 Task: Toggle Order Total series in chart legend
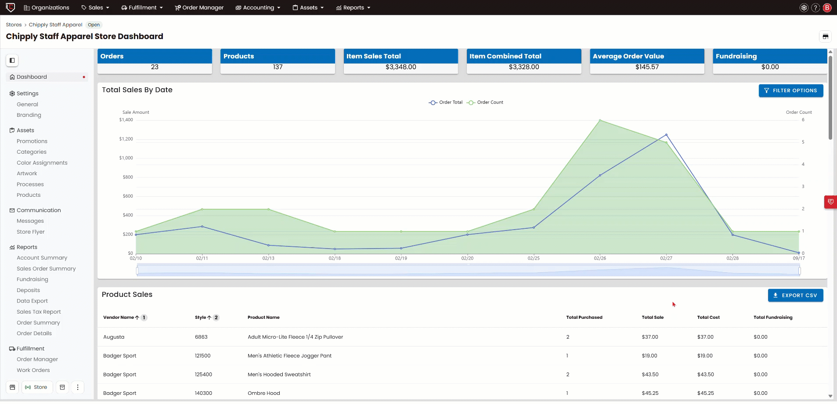(x=445, y=102)
